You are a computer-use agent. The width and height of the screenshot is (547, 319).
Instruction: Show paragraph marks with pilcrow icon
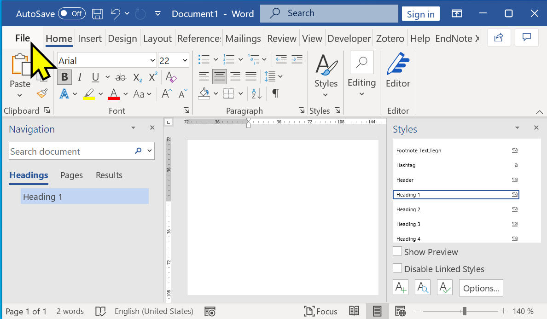tap(276, 93)
